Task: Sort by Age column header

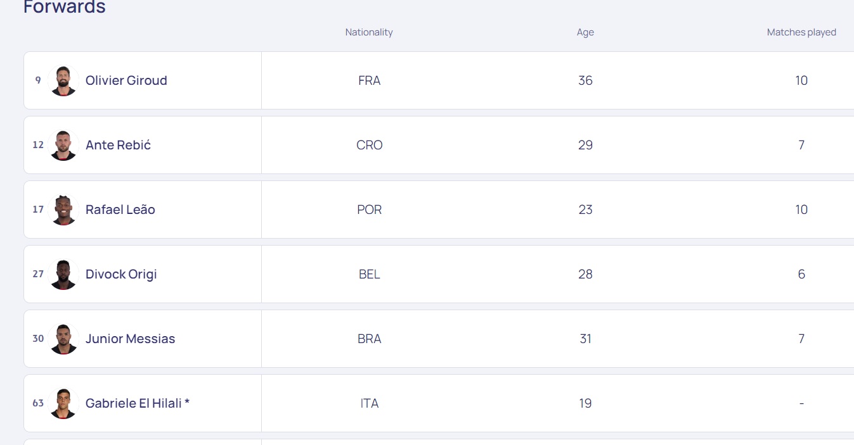Action: tap(585, 32)
